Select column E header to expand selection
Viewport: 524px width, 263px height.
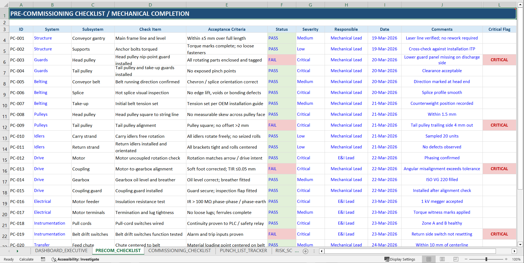[227, 5]
